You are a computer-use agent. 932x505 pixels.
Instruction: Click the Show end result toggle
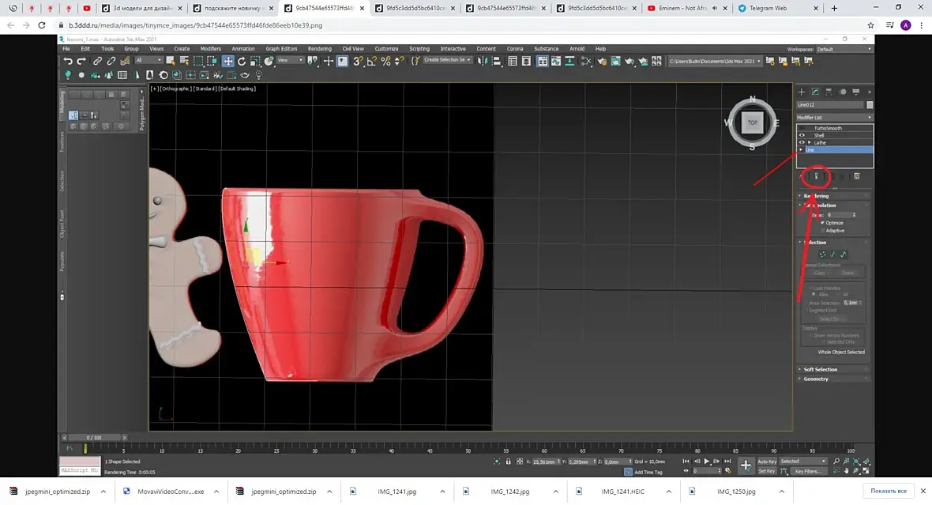(x=817, y=176)
